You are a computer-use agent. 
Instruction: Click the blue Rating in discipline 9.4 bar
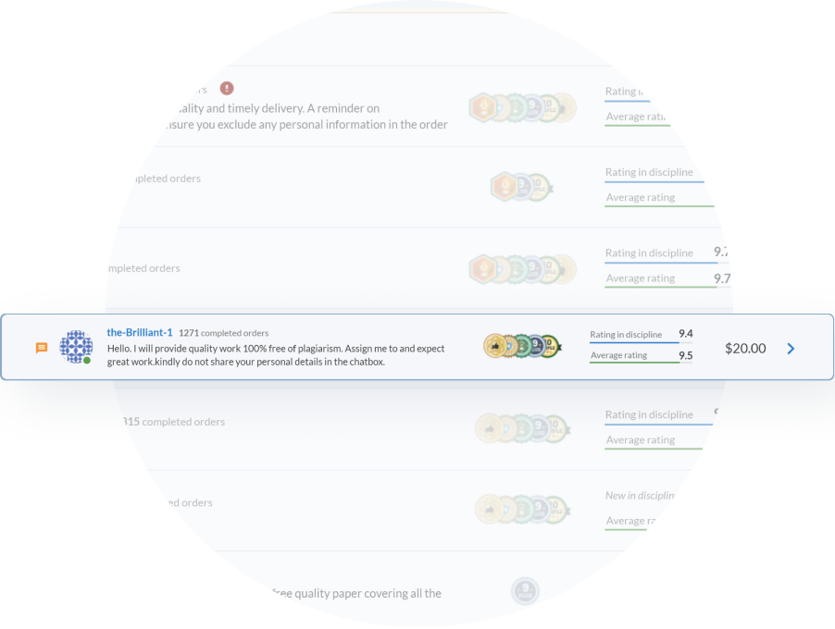635,342
